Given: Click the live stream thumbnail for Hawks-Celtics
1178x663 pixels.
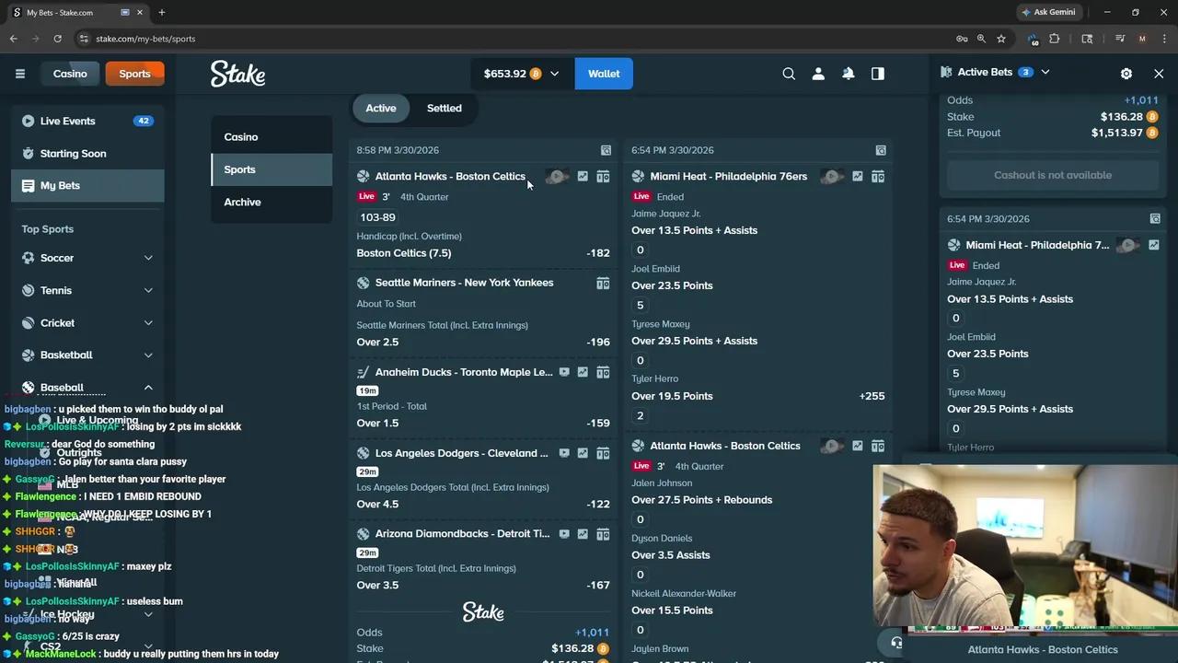Looking at the screenshot, I should click(x=557, y=176).
